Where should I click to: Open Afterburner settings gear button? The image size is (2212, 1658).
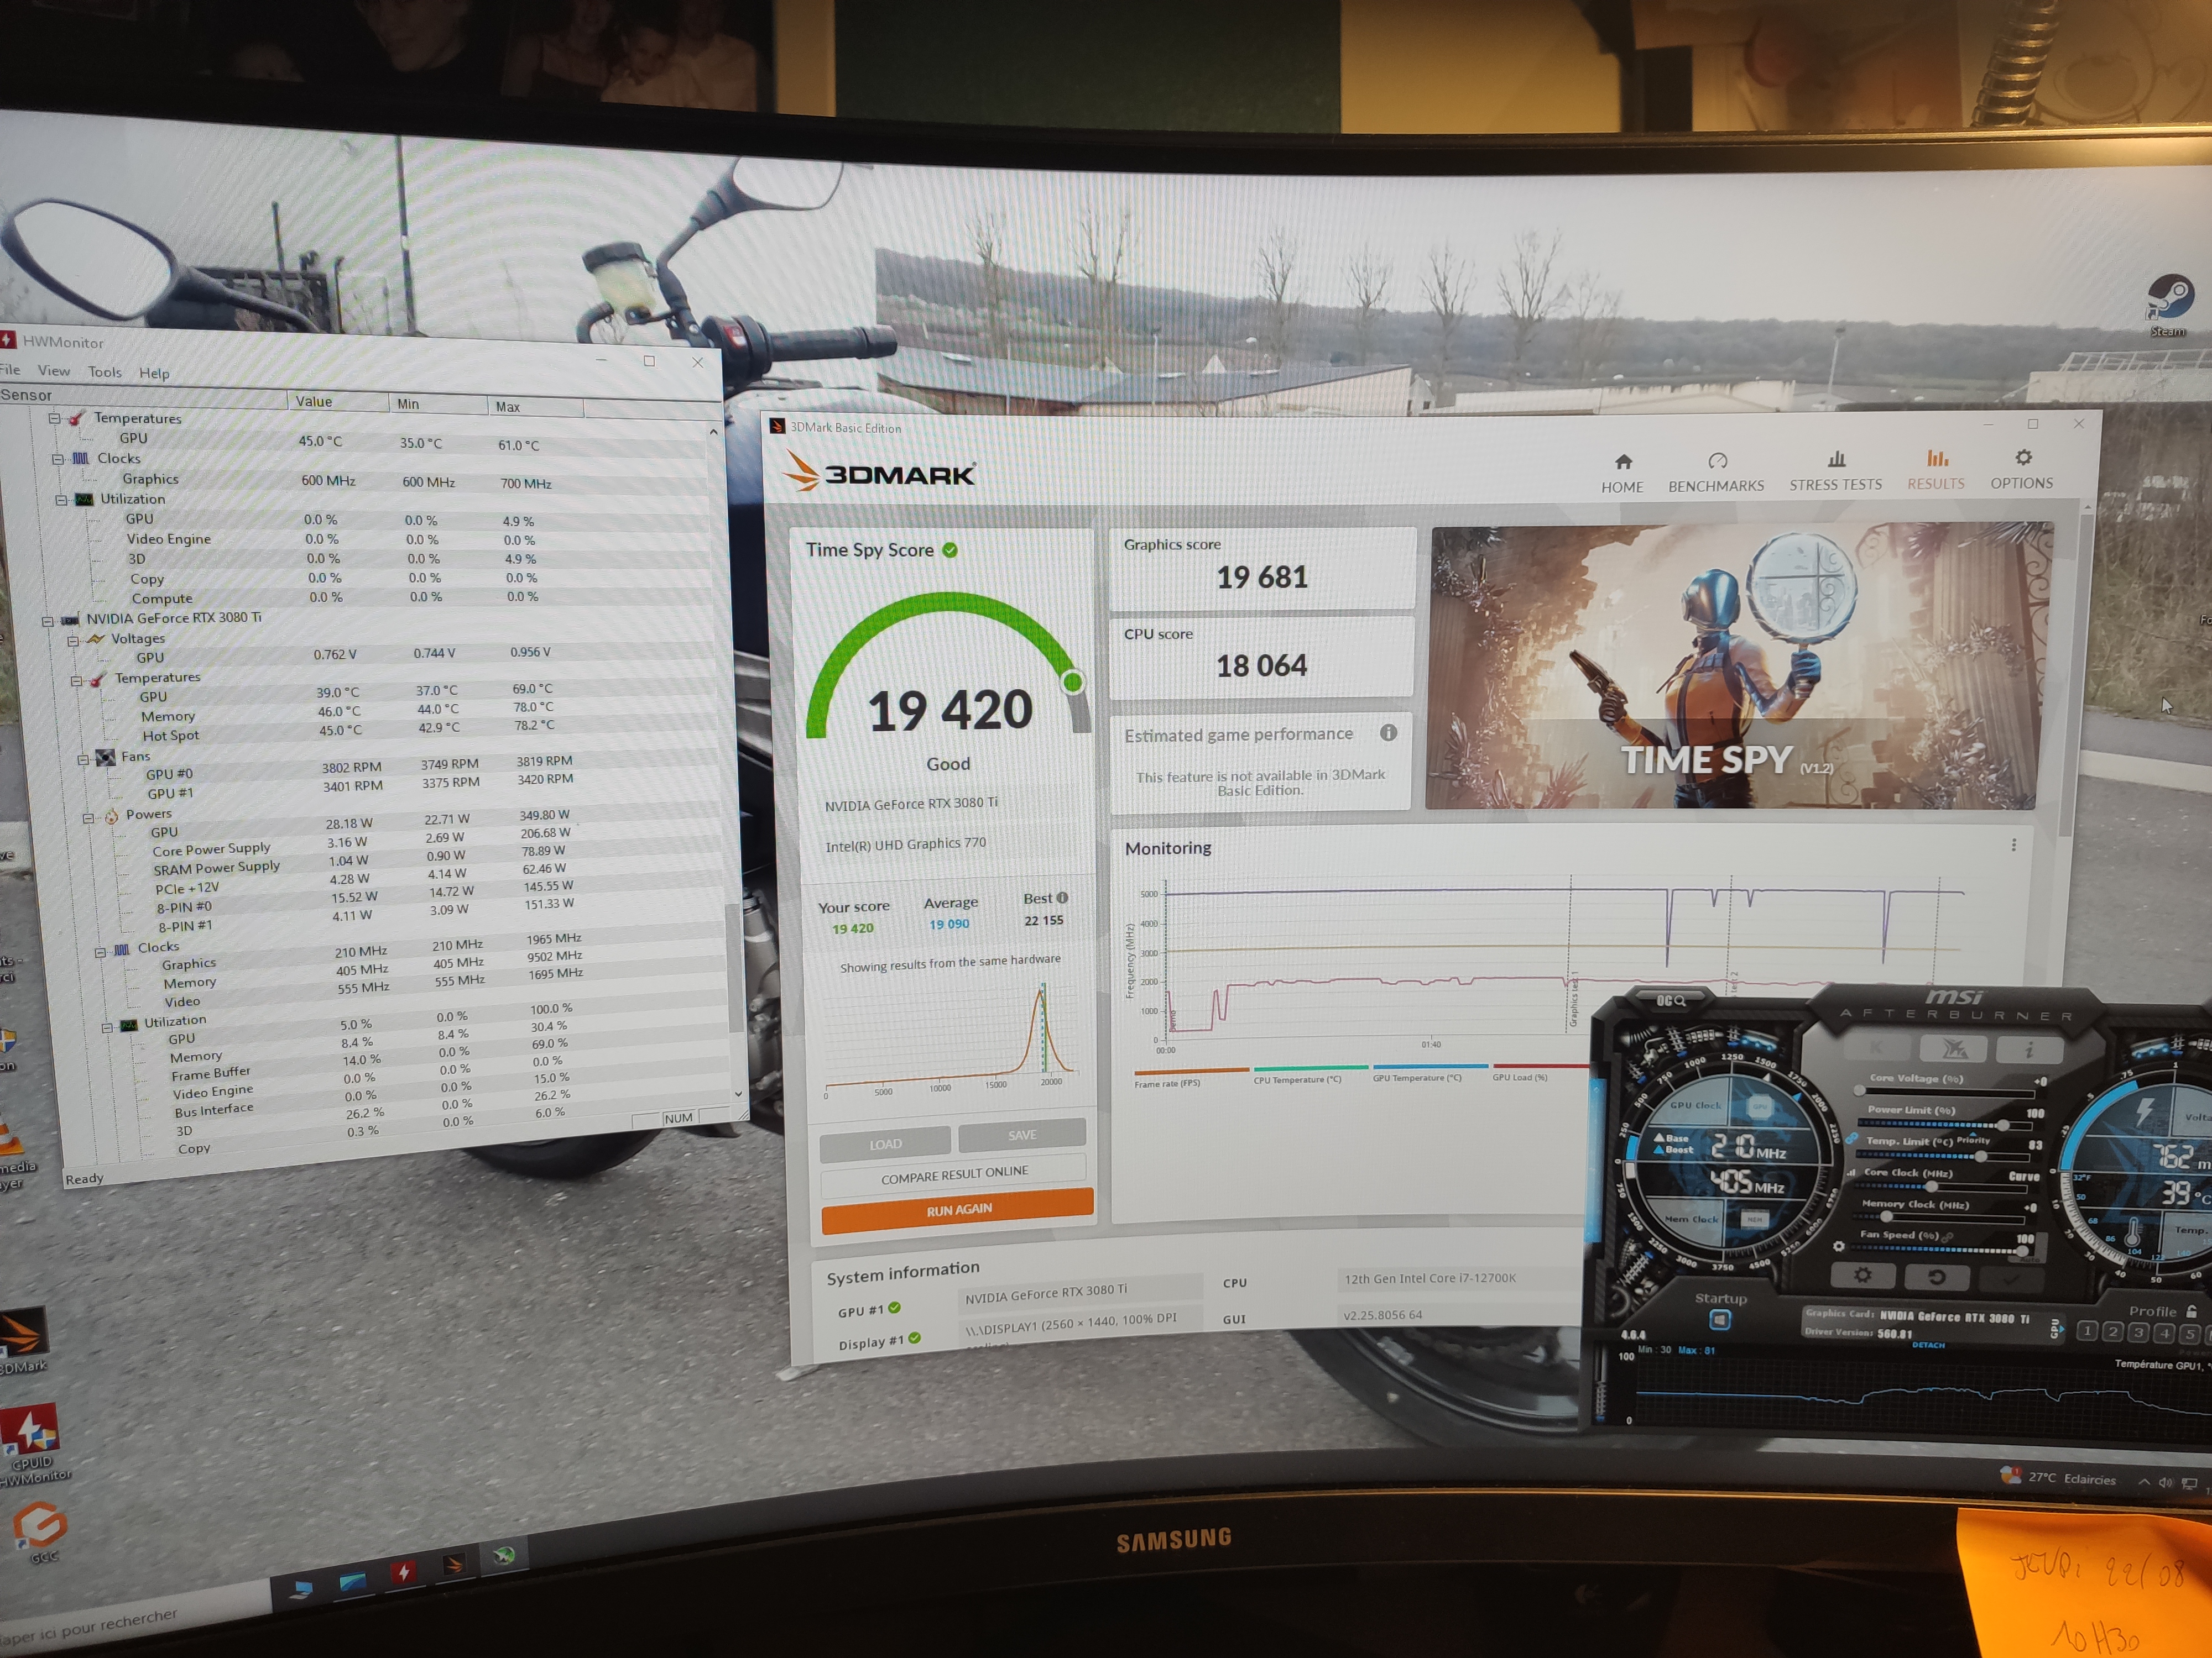(x=1862, y=1275)
